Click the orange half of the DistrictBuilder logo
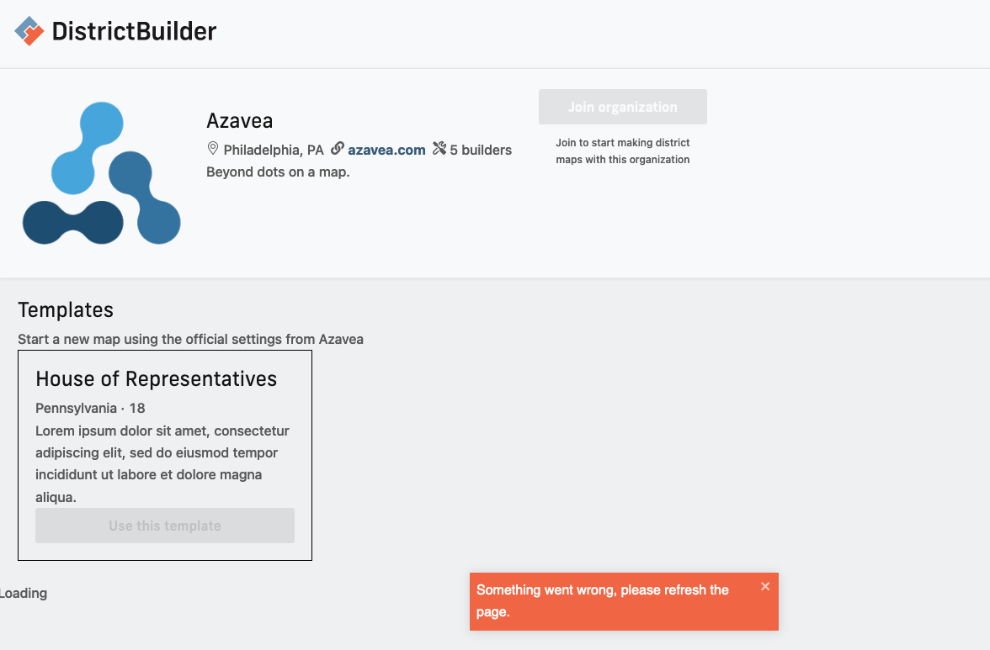The image size is (990, 650). [x=34, y=37]
